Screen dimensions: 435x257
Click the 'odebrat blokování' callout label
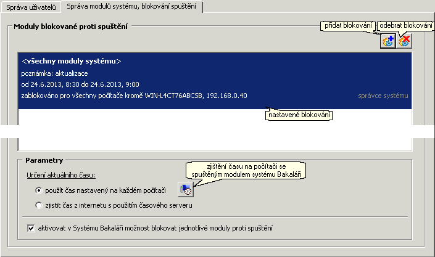coord(405,26)
